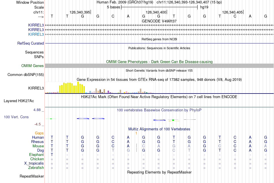
Task: Click the chr11: ruler label
Action: 38,12
